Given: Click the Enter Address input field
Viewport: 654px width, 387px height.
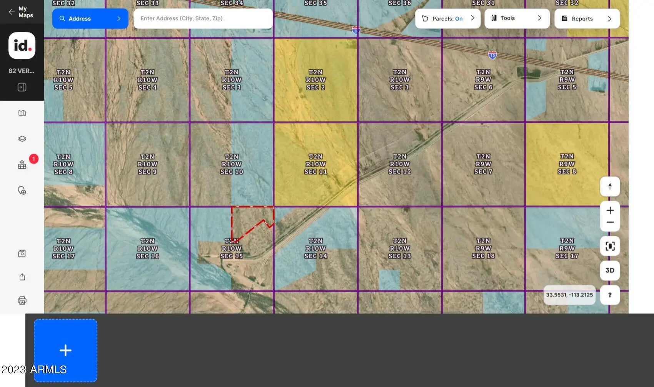Looking at the screenshot, I should point(203,18).
